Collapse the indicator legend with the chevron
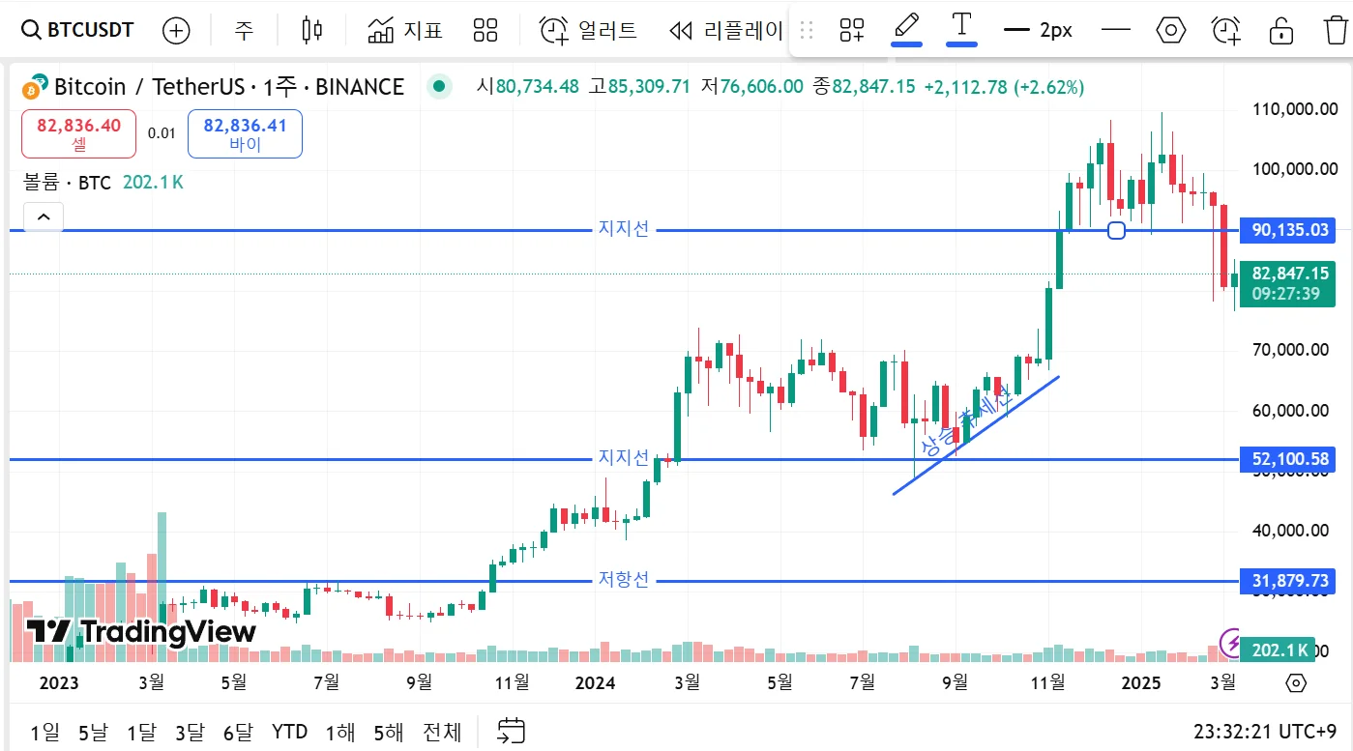 [x=44, y=217]
